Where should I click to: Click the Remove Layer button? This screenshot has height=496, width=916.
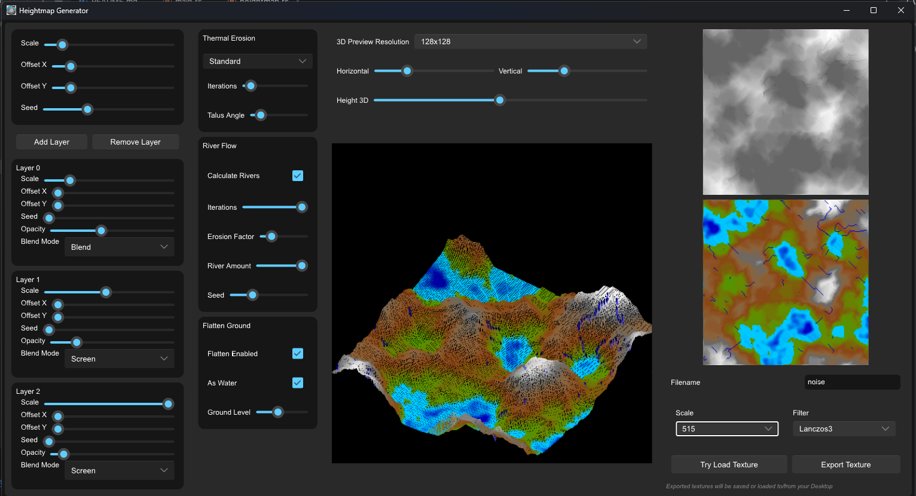(x=135, y=142)
